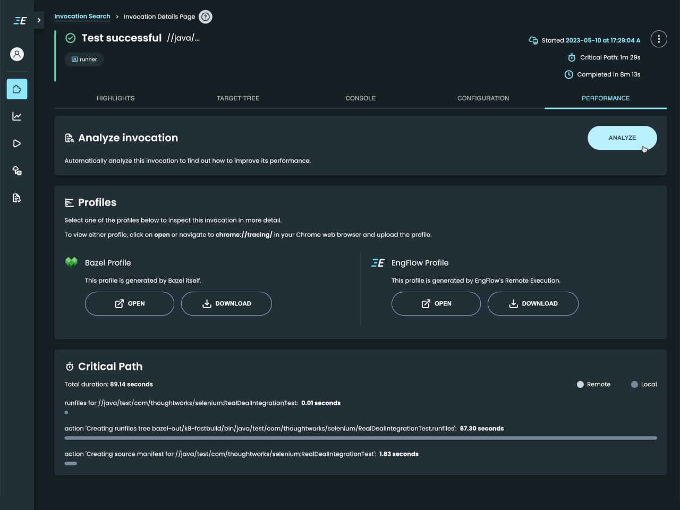Toggle sidebar expansion with the arrow
The width and height of the screenshot is (680, 510).
38,20
